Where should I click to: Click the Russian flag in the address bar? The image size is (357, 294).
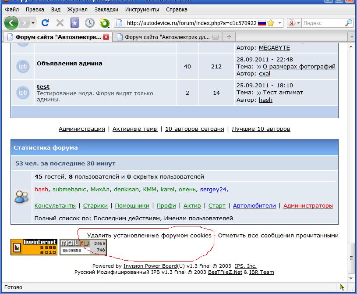[x=262, y=23]
